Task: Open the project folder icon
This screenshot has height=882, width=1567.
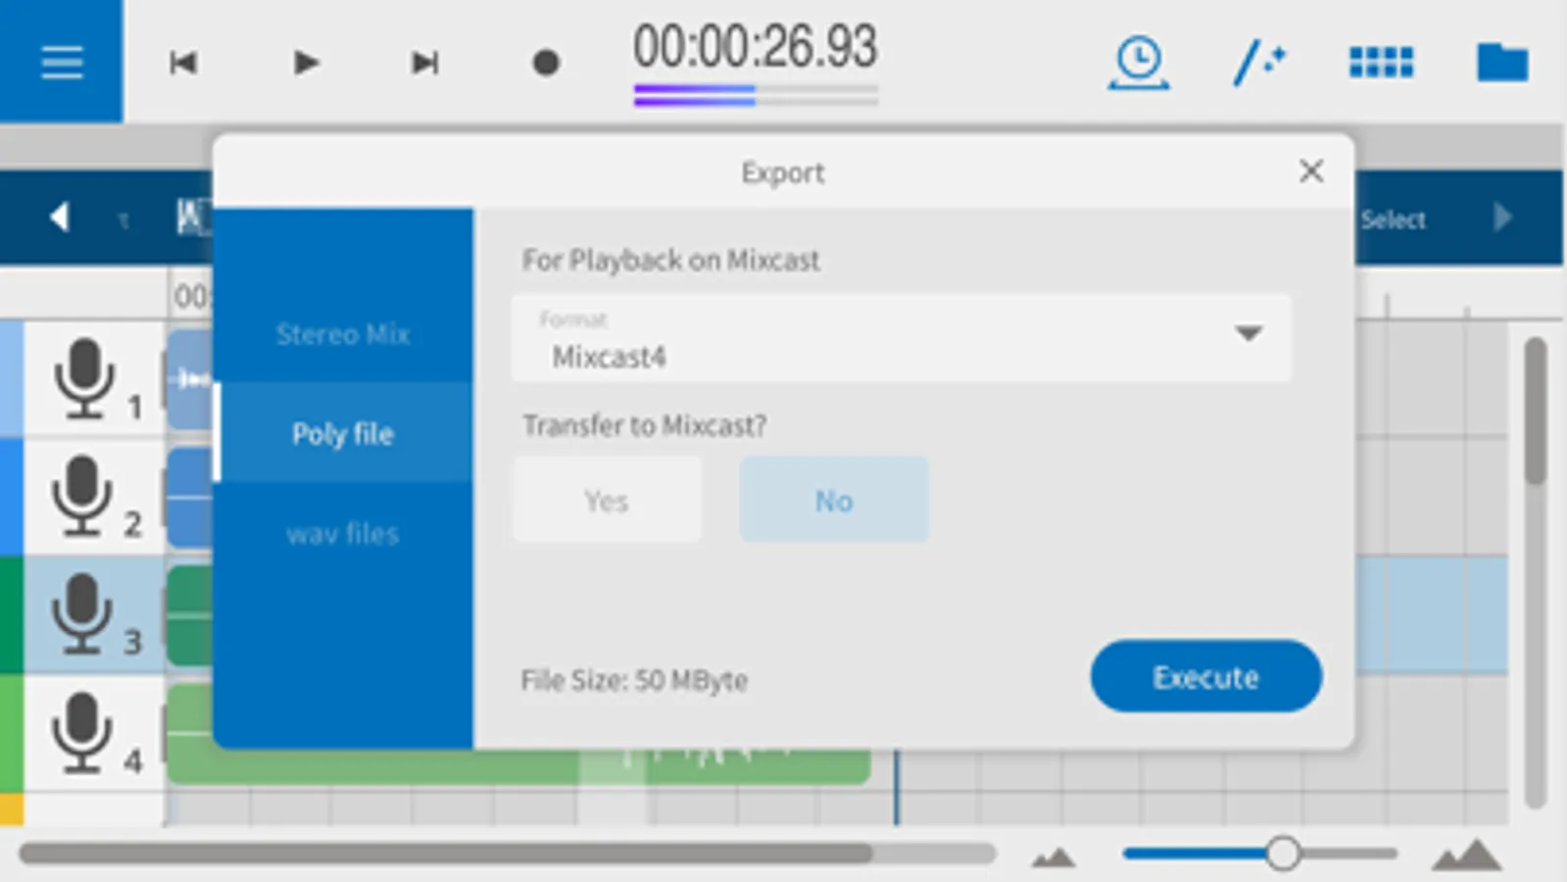Action: pyautogui.click(x=1502, y=63)
